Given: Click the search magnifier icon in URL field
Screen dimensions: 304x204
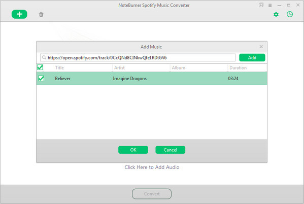Looking at the screenshot, I should coord(44,57).
